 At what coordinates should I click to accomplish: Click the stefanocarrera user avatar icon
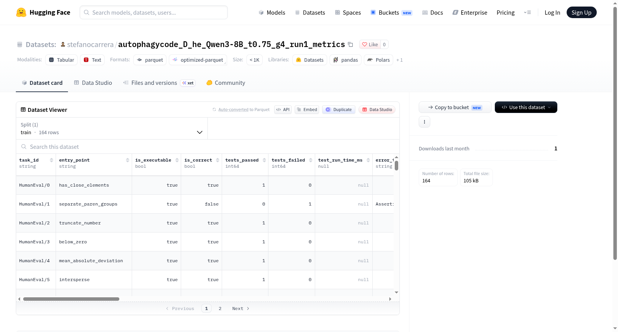click(x=63, y=44)
